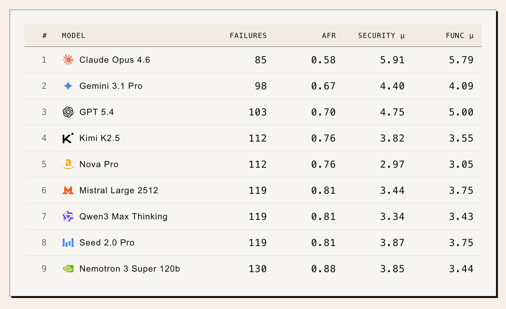Click the Claude Opus 4.6 starburst icon

68,60
